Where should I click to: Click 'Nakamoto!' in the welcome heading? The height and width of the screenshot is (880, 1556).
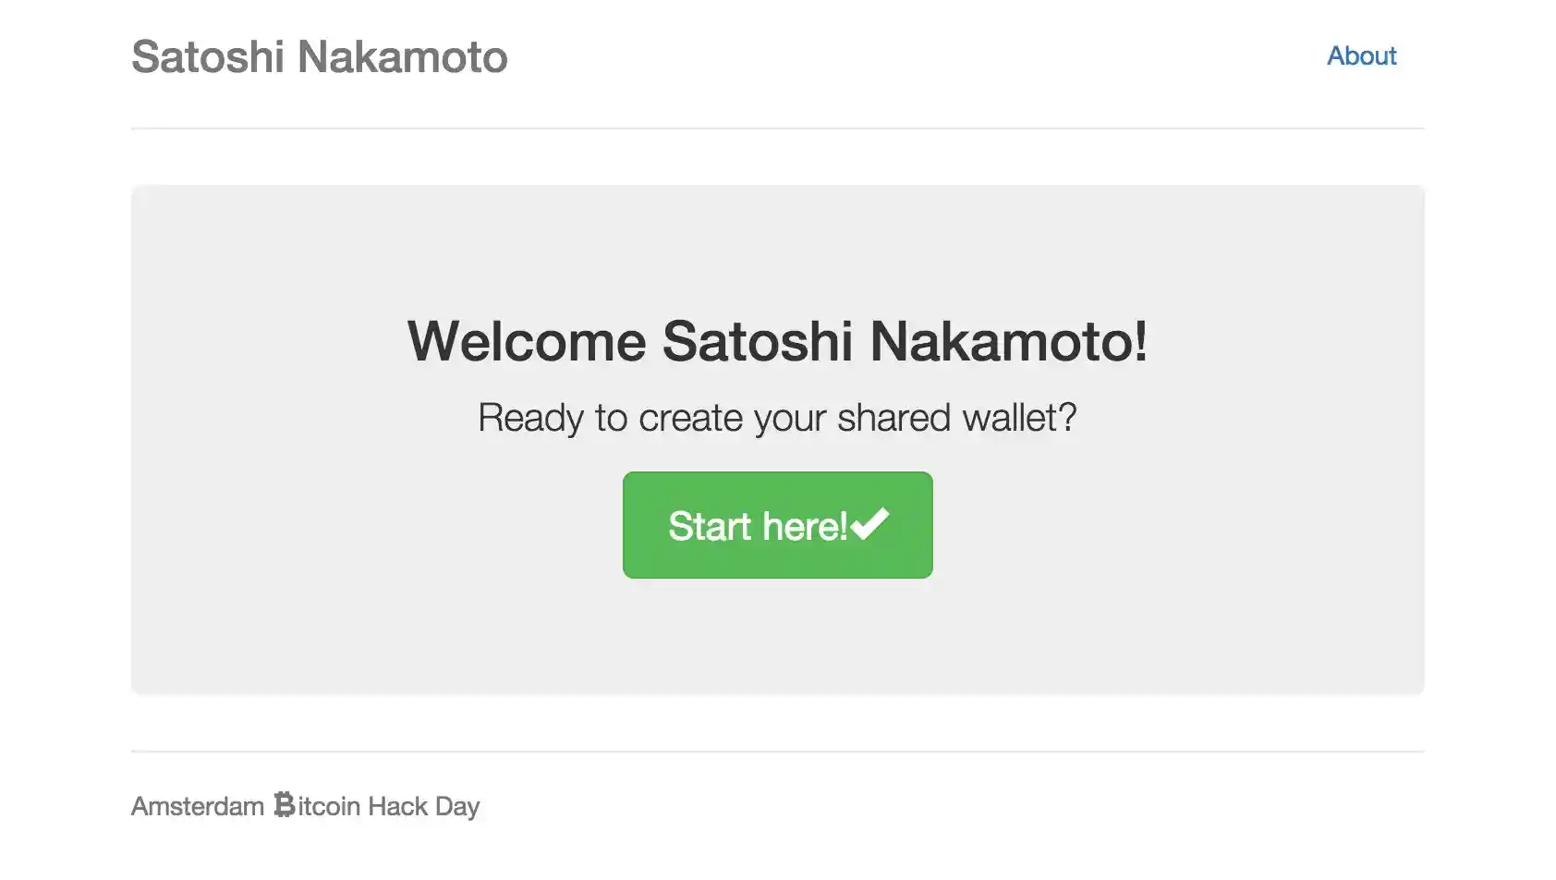point(1008,341)
